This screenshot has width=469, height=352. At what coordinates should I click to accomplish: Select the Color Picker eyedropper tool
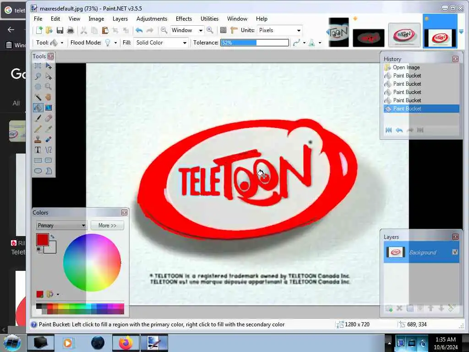click(49, 129)
